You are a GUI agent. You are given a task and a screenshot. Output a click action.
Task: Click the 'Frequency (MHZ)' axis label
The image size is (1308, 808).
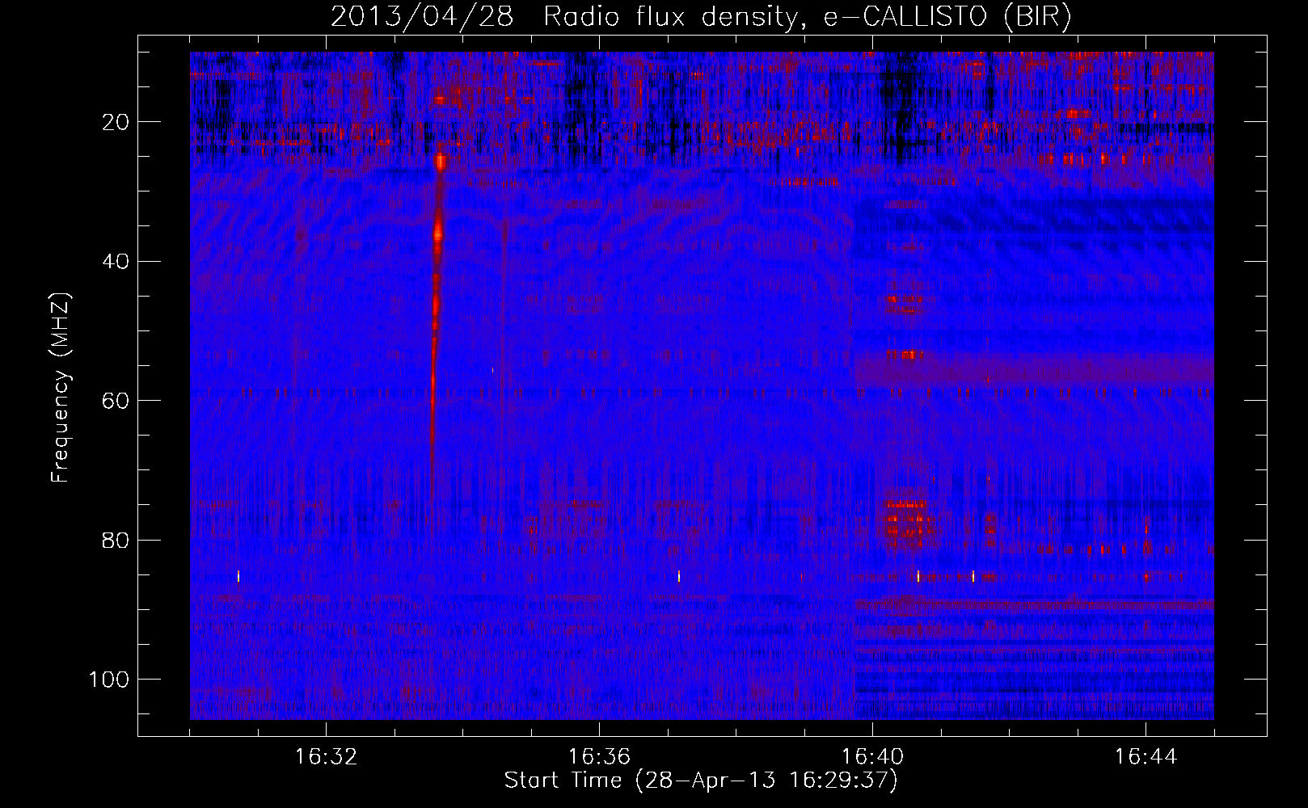(x=61, y=387)
